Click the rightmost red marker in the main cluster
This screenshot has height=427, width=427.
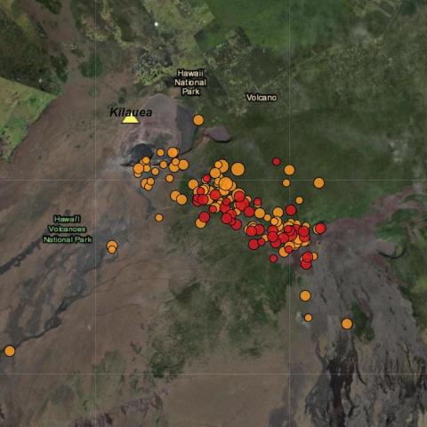point(320,229)
